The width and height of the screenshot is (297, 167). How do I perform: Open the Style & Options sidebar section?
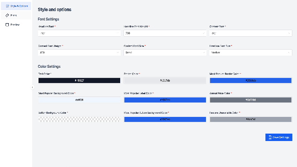pyautogui.click(x=16, y=6)
